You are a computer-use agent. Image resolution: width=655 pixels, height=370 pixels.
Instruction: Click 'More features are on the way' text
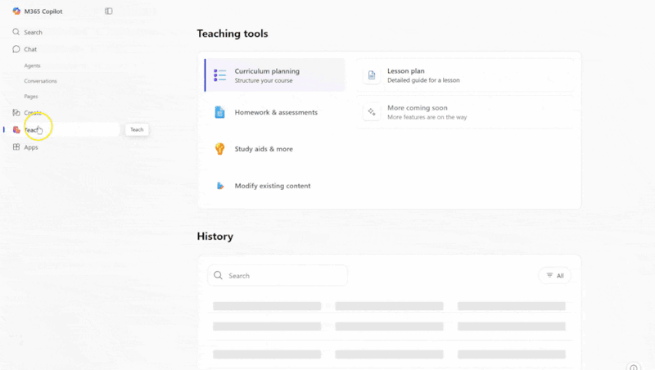click(427, 117)
